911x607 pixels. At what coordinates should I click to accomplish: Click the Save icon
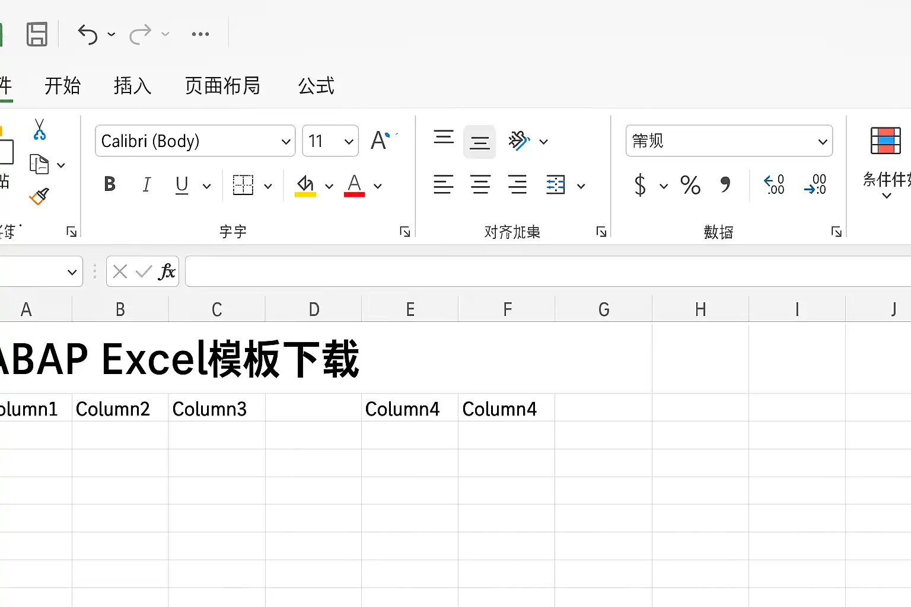pos(37,34)
